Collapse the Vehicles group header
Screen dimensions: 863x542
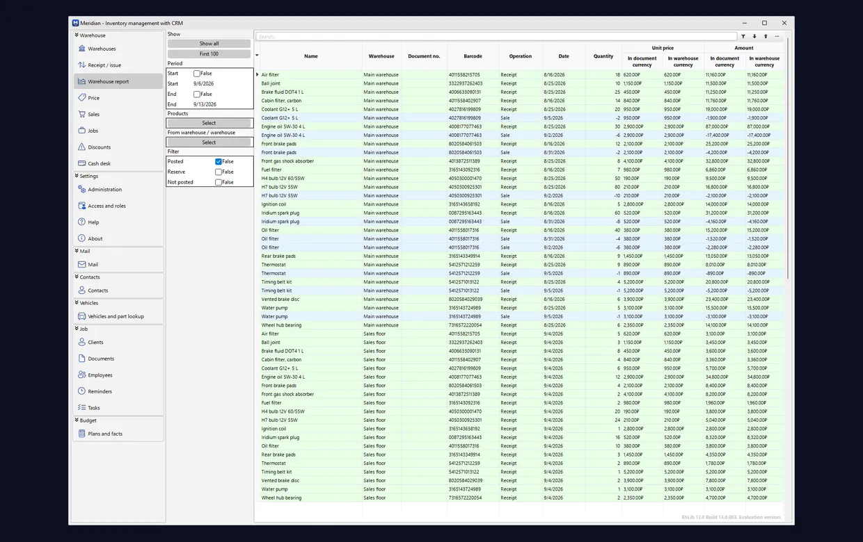click(118, 303)
